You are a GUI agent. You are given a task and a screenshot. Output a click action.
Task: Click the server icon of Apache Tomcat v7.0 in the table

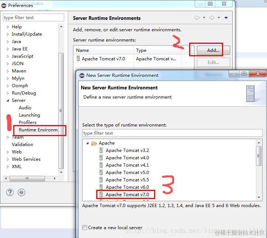(x=78, y=58)
